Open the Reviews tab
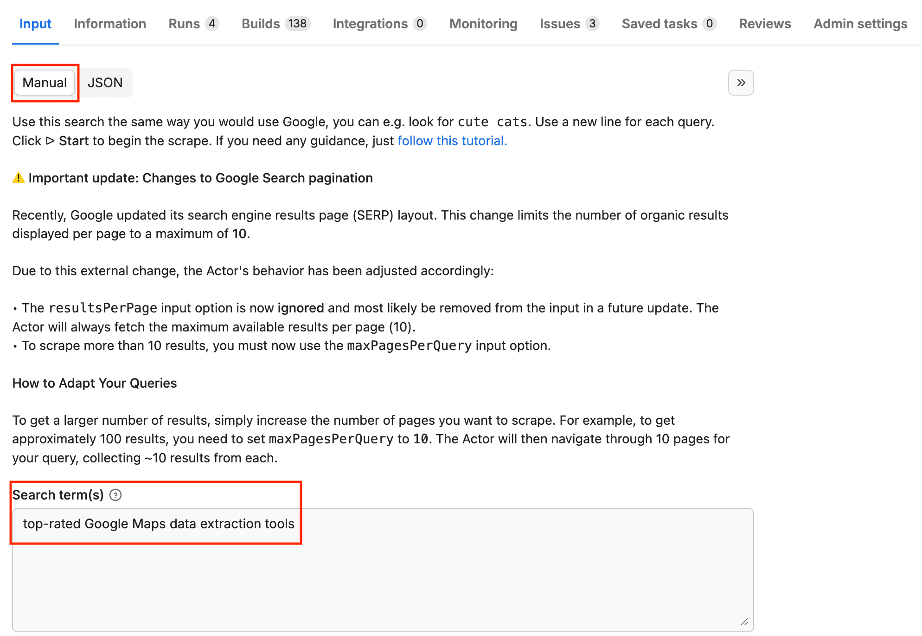Viewport: 922px width, 636px height. pyautogui.click(x=765, y=24)
